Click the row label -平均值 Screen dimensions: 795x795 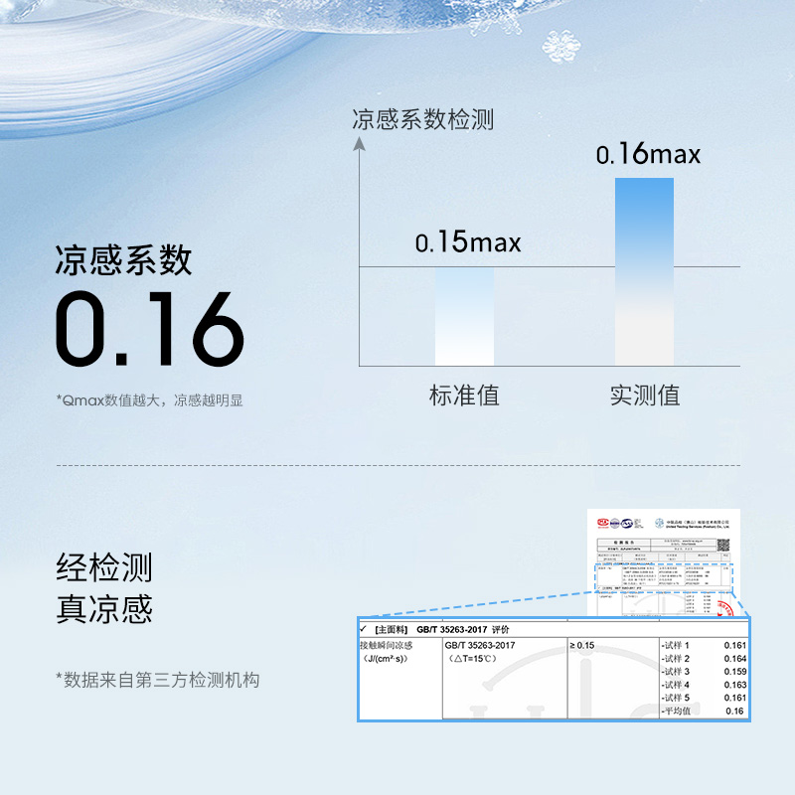[x=676, y=711]
